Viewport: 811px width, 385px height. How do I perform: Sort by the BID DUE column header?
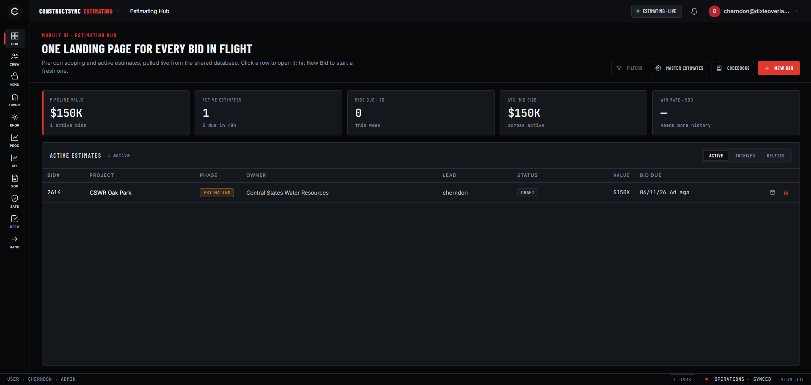pos(650,175)
